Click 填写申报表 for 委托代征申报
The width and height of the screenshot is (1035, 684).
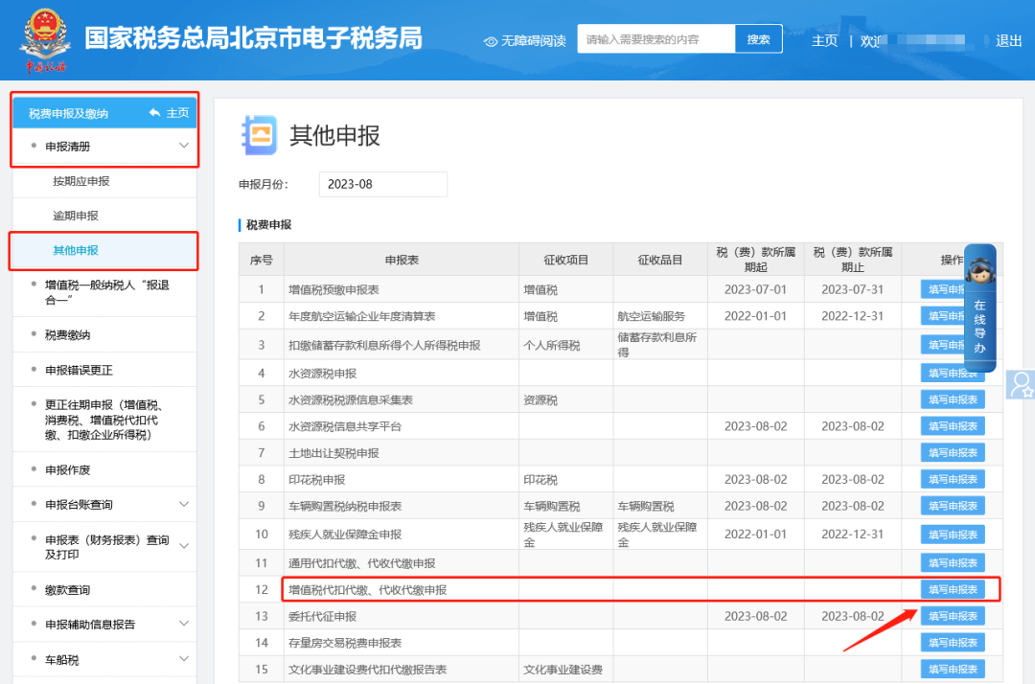click(953, 616)
